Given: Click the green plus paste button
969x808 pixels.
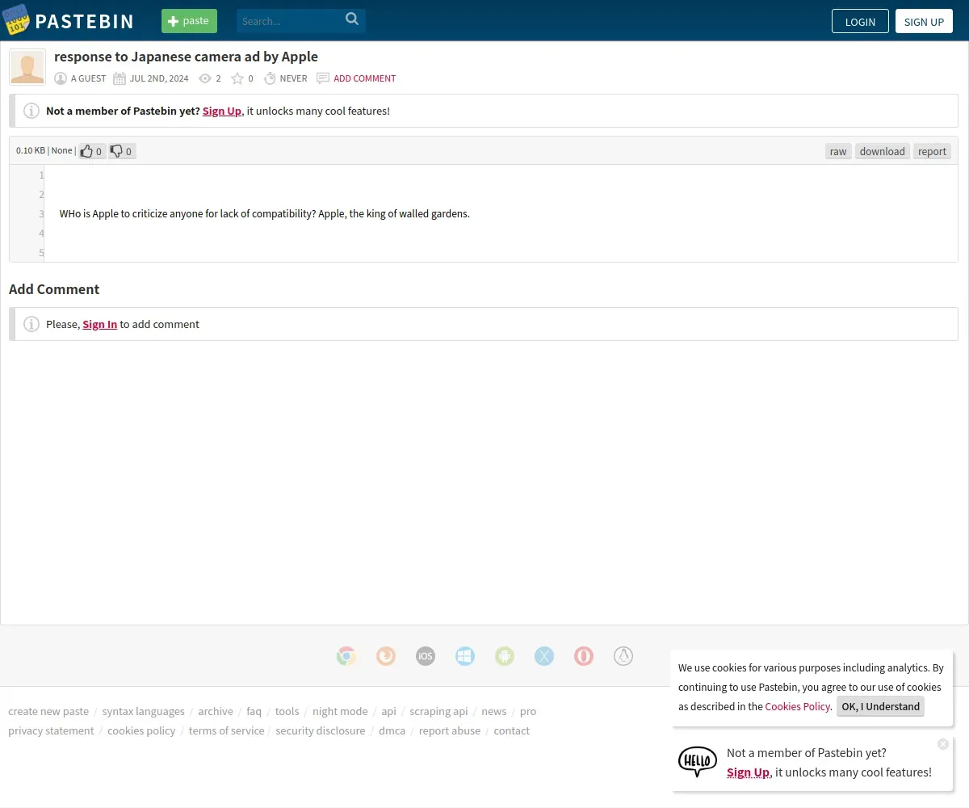Looking at the screenshot, I should [x=189, y=21].
